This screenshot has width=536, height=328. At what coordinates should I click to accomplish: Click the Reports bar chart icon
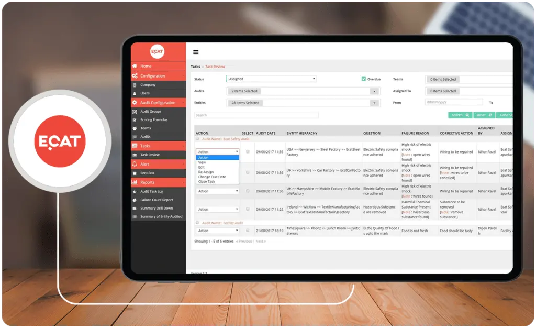(135, 182)
